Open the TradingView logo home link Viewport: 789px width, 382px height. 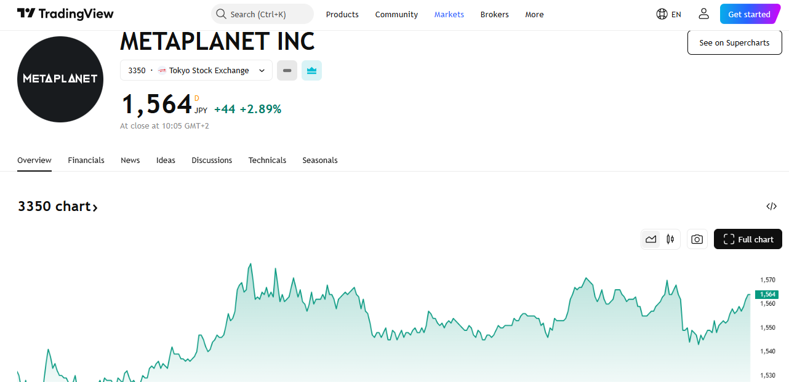[x=65, y=14]
